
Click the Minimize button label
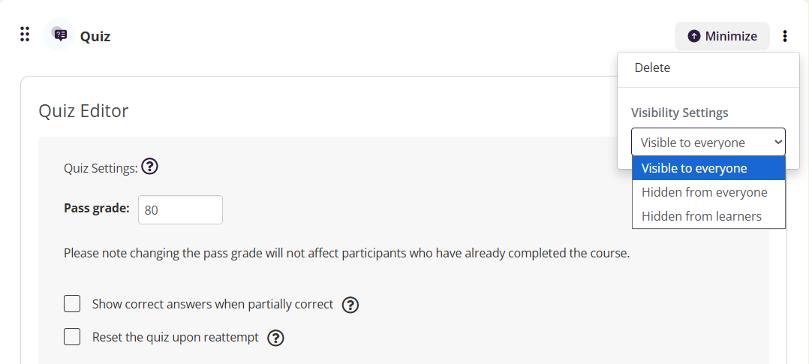click(x=731, y=36)
